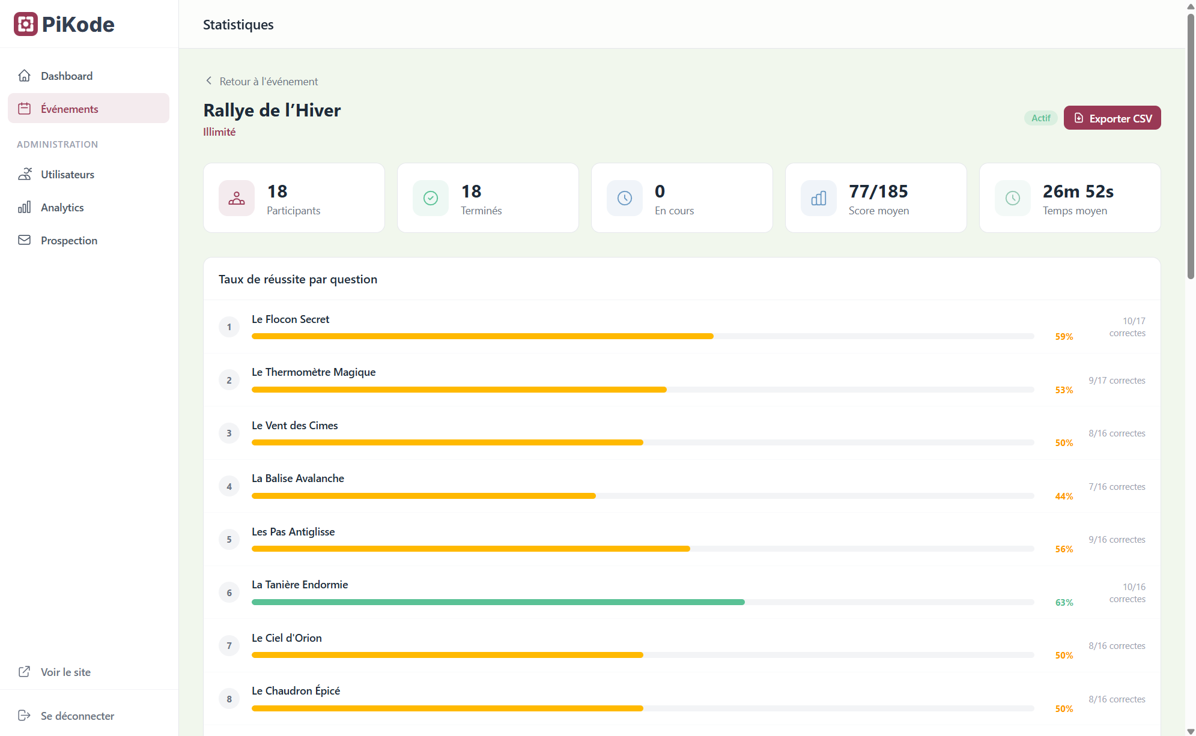Click the Dashboard home icon

pyautogui.click(x=25, y=76)
